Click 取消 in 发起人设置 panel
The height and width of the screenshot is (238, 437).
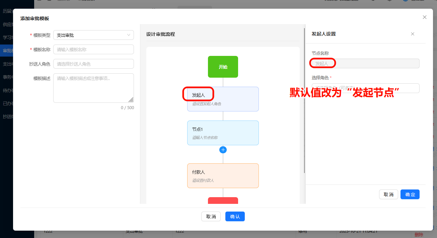point(388,194)
